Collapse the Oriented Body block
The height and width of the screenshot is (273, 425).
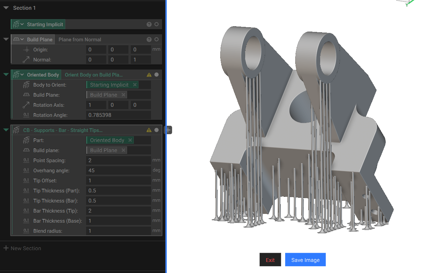6,75
